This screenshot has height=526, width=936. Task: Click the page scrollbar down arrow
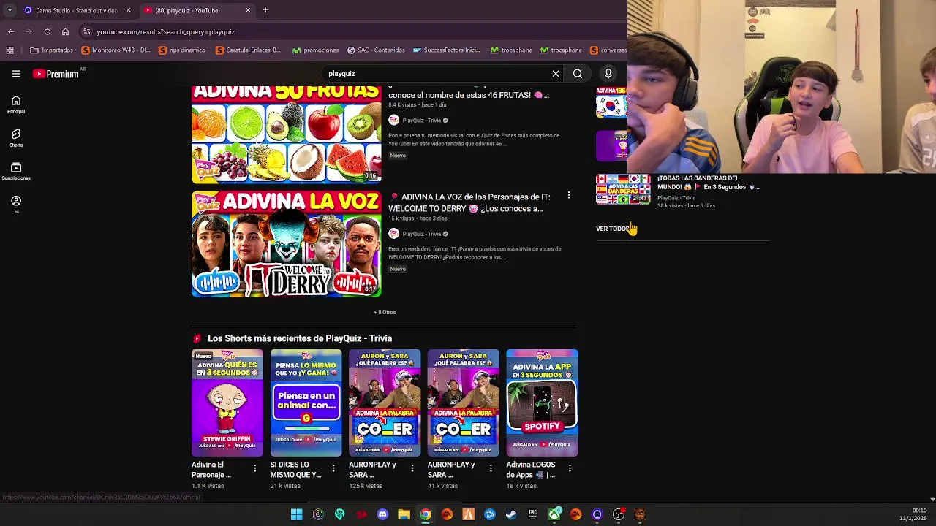pyautogui.click(x=932, y=498)
